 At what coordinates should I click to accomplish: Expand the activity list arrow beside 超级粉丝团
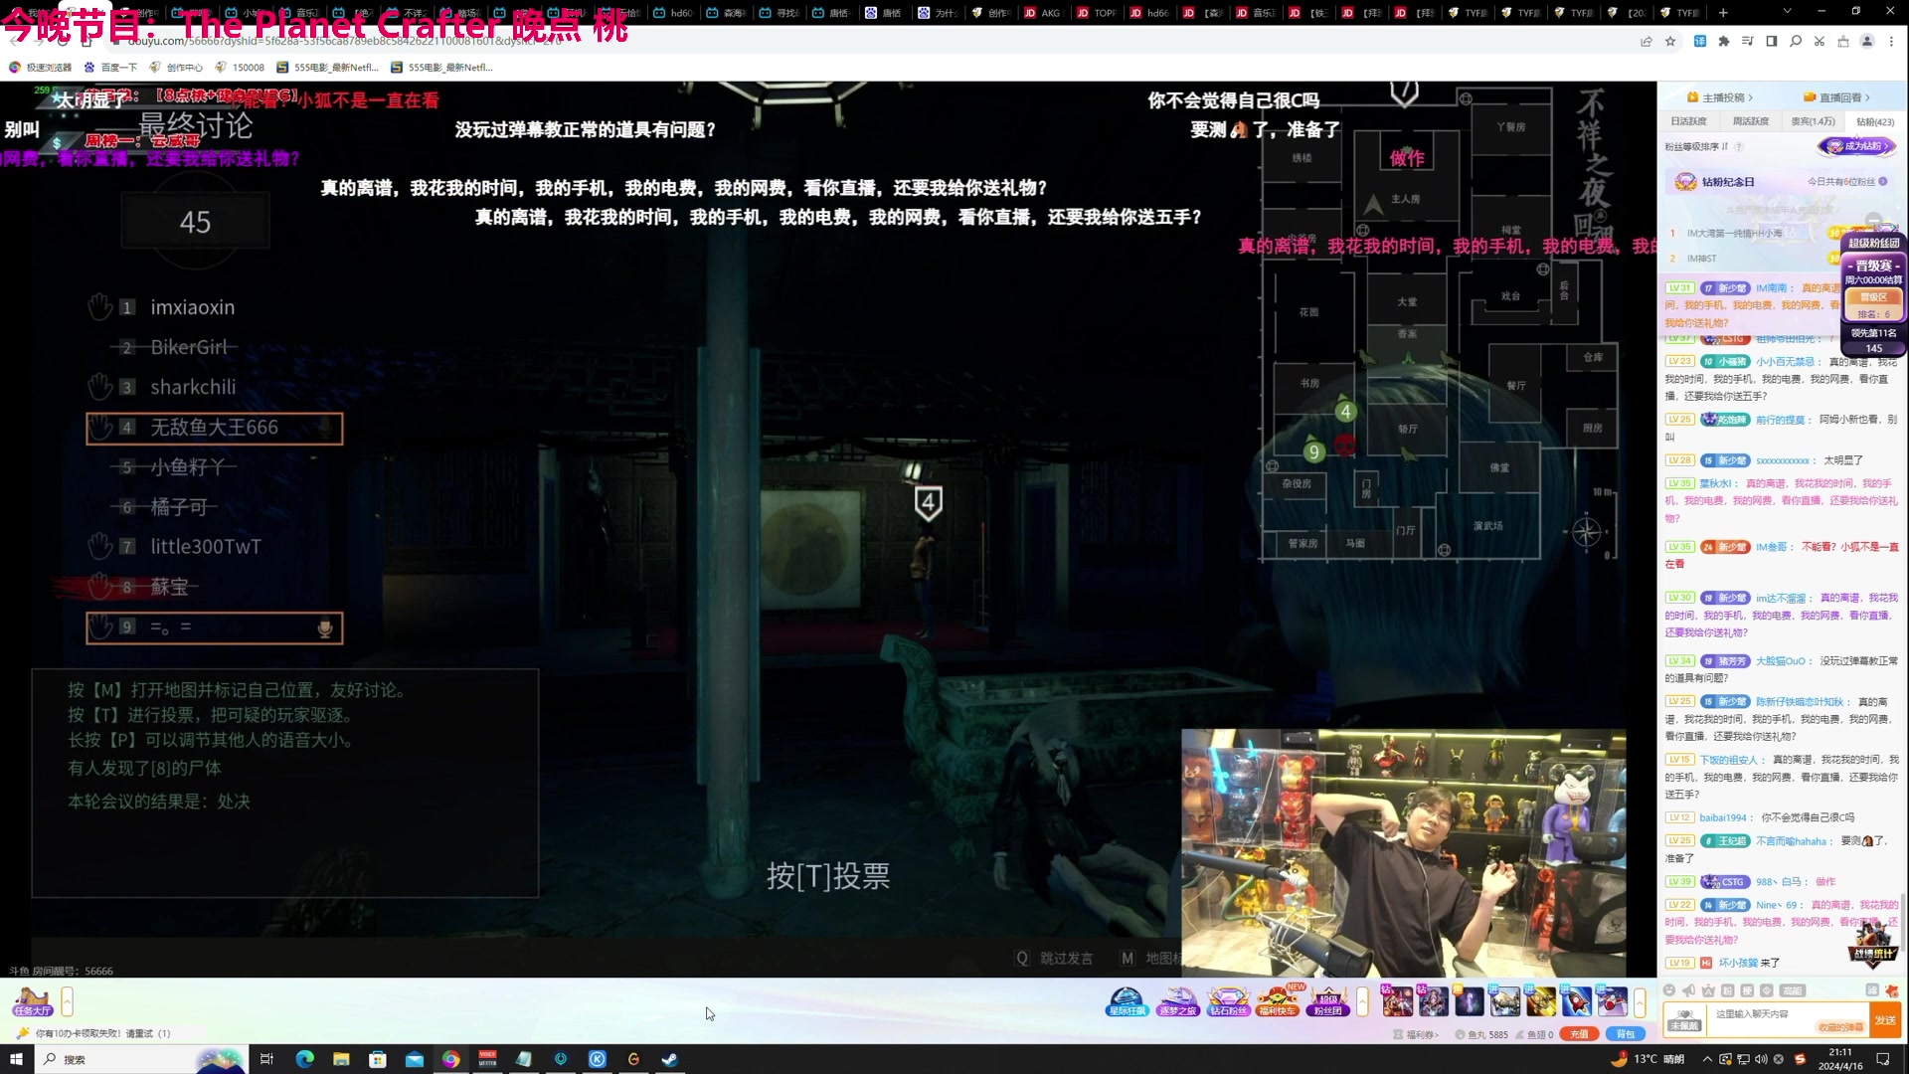pos(1362,1000)
